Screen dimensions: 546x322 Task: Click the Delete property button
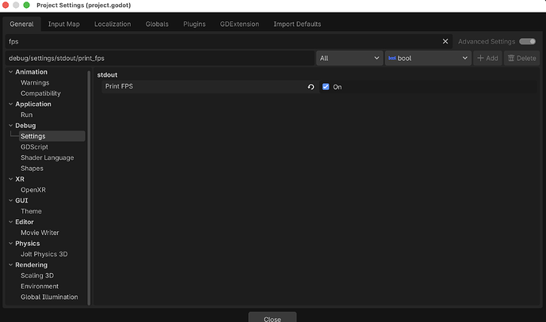(521, 58)
